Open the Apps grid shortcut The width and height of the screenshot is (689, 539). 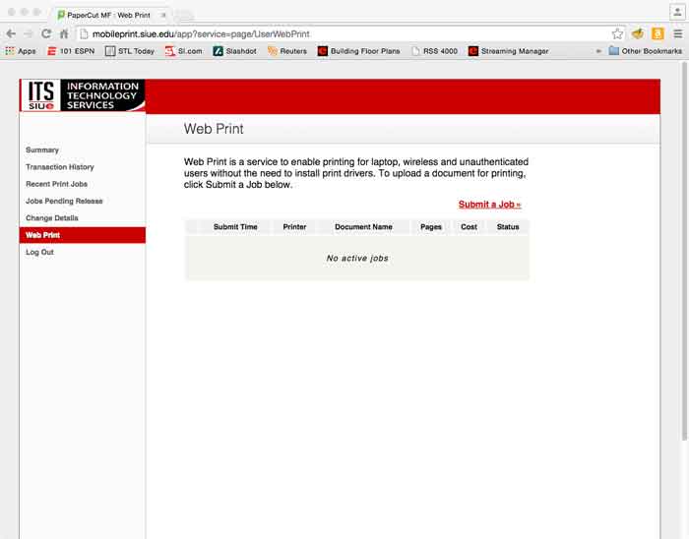21,51
